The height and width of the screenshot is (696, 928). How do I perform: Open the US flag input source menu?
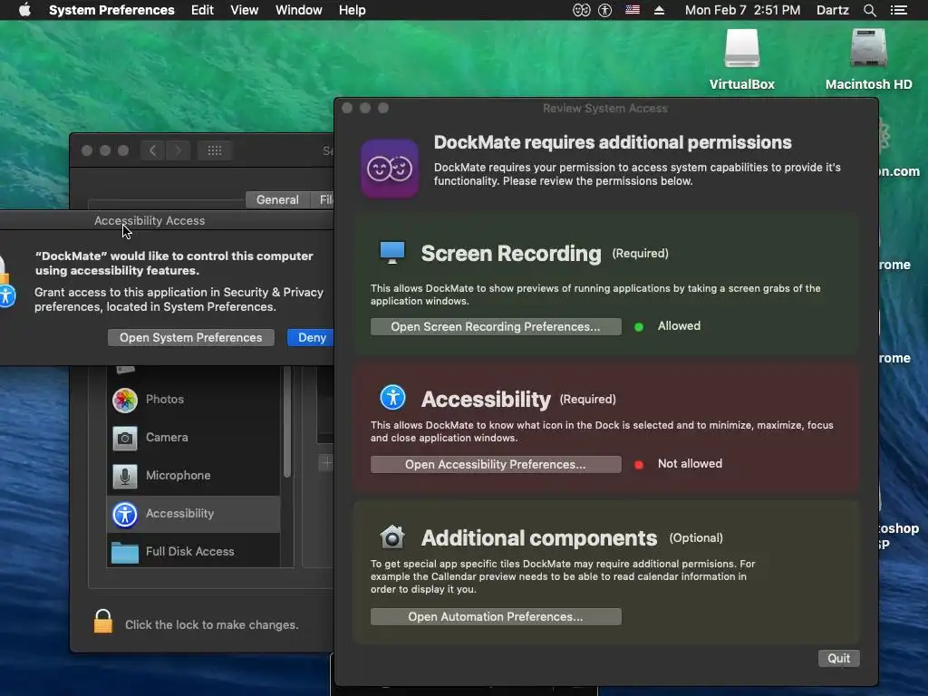(633, 9)
